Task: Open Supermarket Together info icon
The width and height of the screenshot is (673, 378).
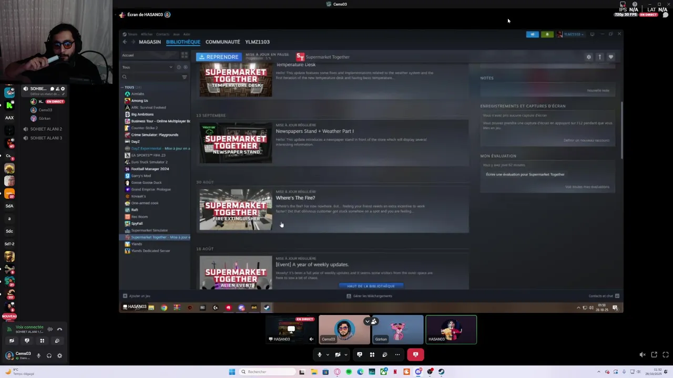Action: 599,57
